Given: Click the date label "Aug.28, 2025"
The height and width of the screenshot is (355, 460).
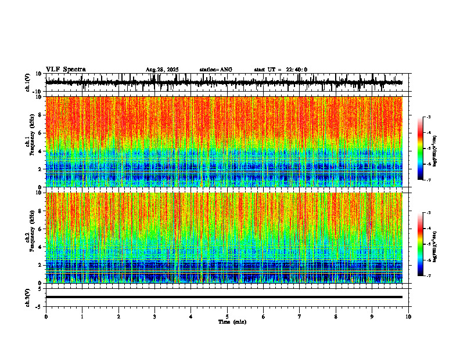Looking at the screenshot, I should (162, 70).
